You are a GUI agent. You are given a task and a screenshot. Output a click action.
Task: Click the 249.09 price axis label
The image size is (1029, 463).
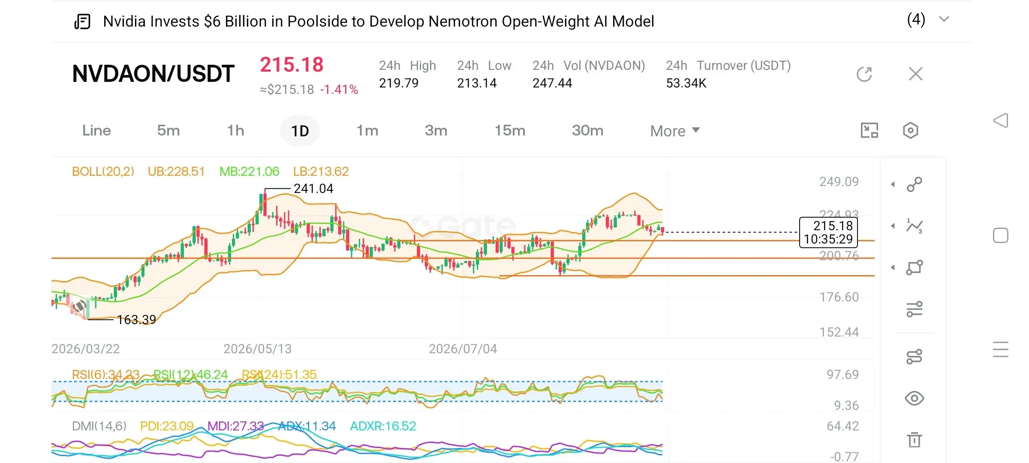(839, 182)
